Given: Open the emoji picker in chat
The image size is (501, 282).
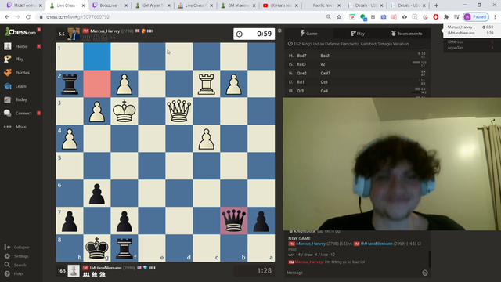Looking at the screenshot, I should [x=425, y=273].
